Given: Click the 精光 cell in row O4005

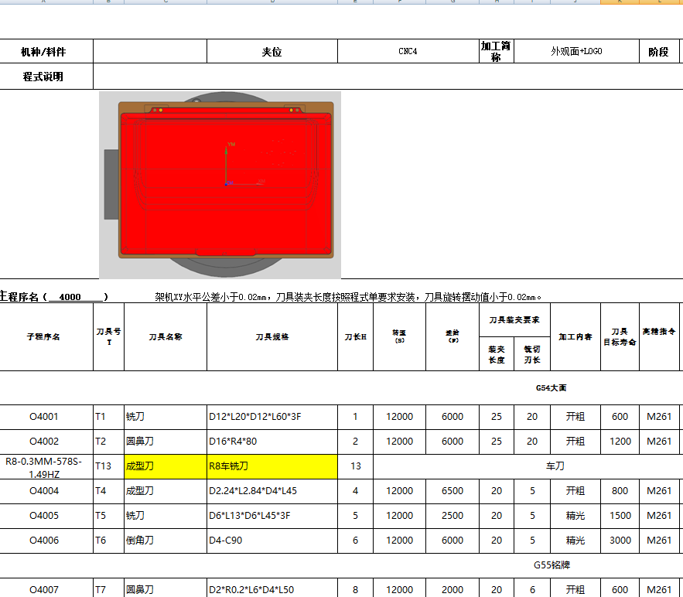Looking at the screenshot, I should click(575, 516).
